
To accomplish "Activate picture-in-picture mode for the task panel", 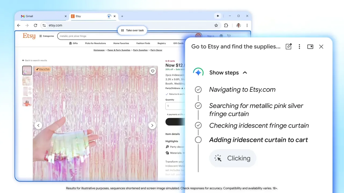I will pyautogui.click(x=310, y=46).
